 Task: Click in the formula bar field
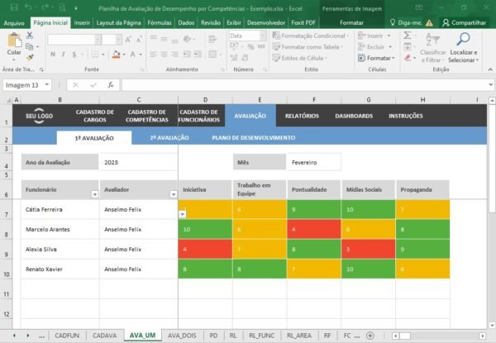[x=304, y=85]
